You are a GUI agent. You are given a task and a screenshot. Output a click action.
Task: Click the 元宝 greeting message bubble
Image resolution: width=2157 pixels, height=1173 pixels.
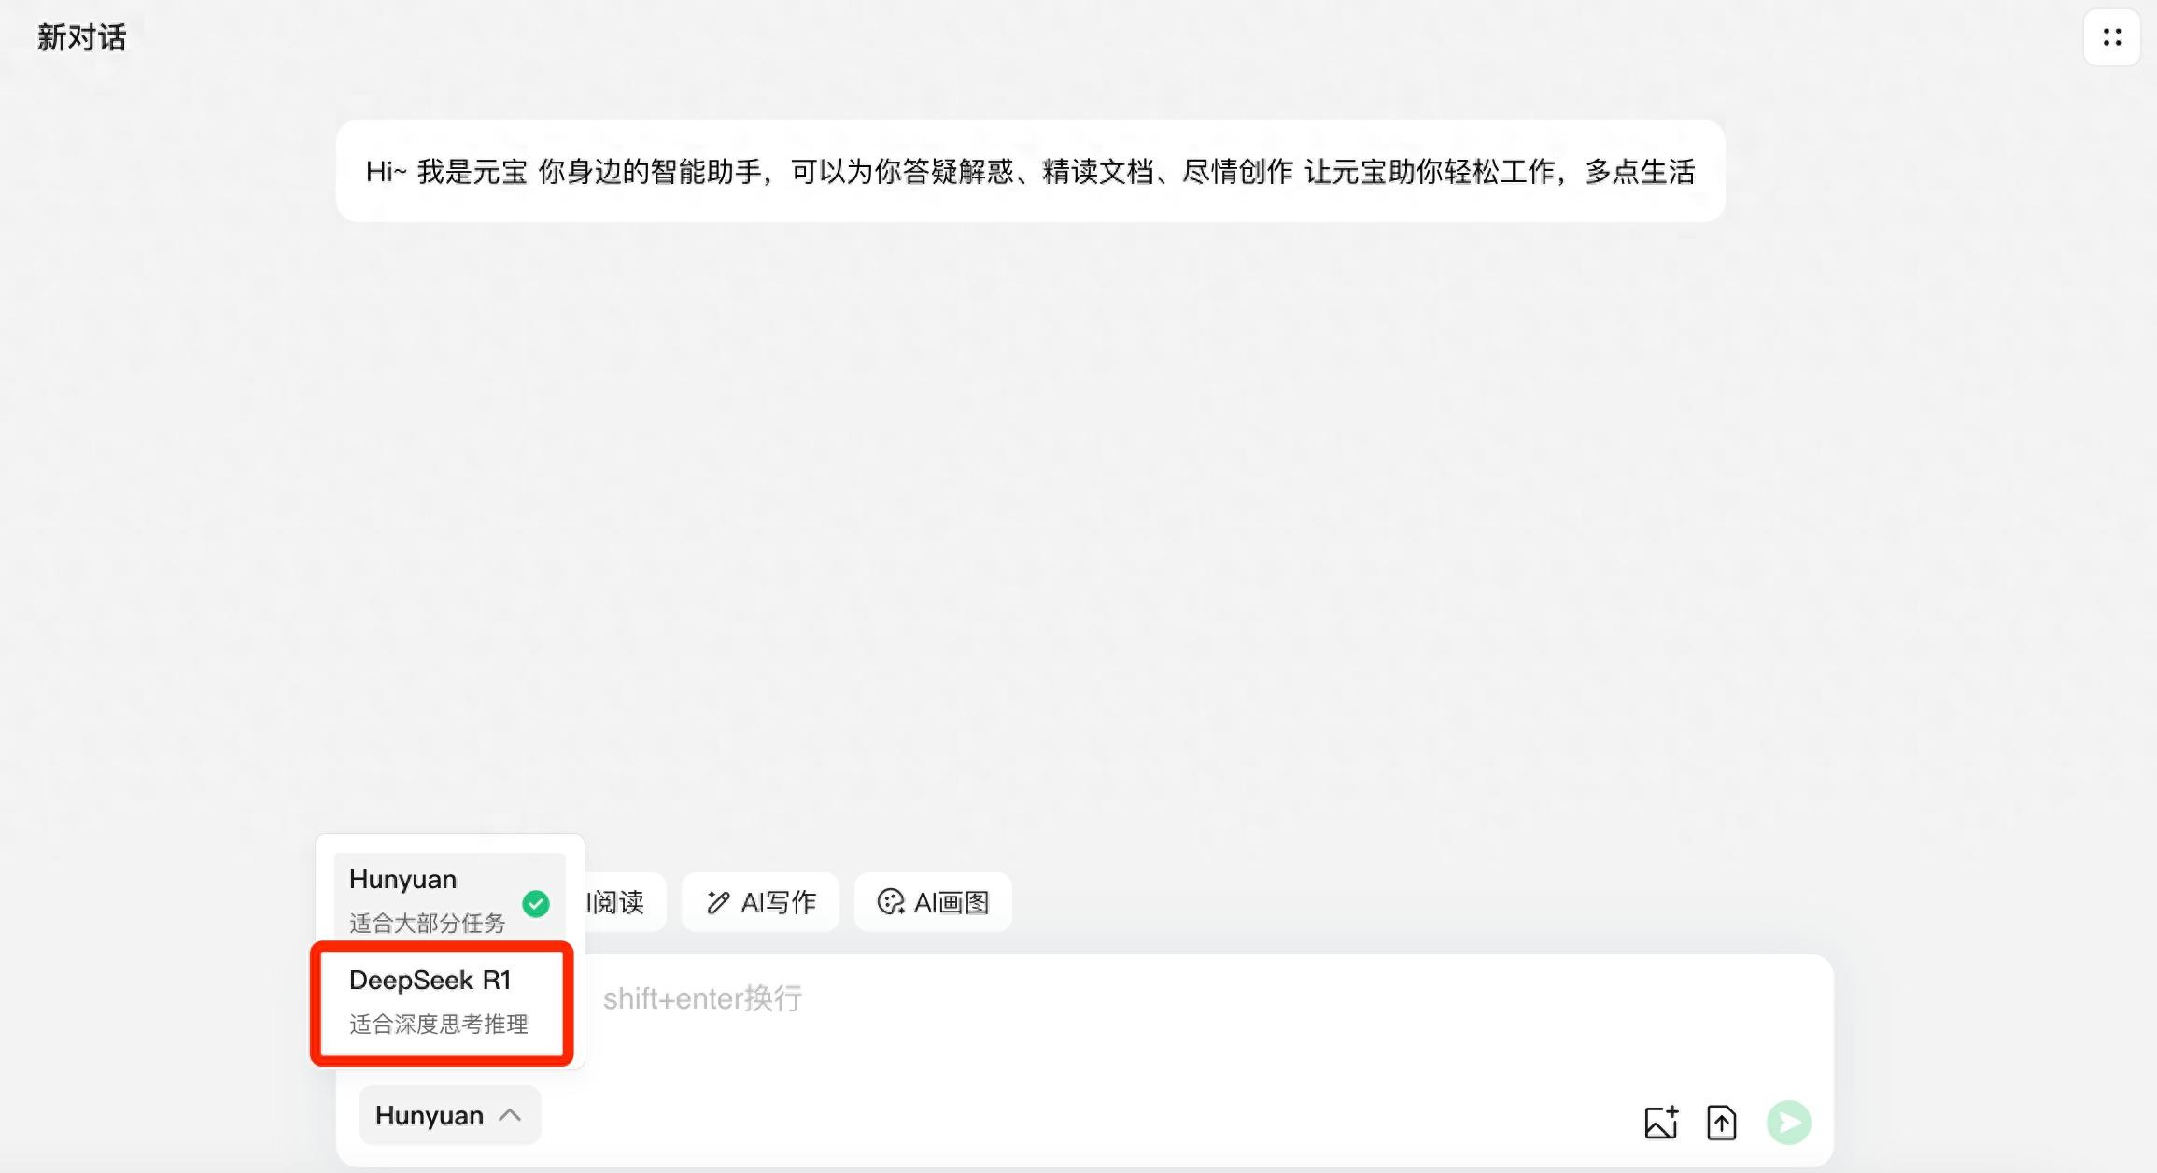pos(1030,171)
